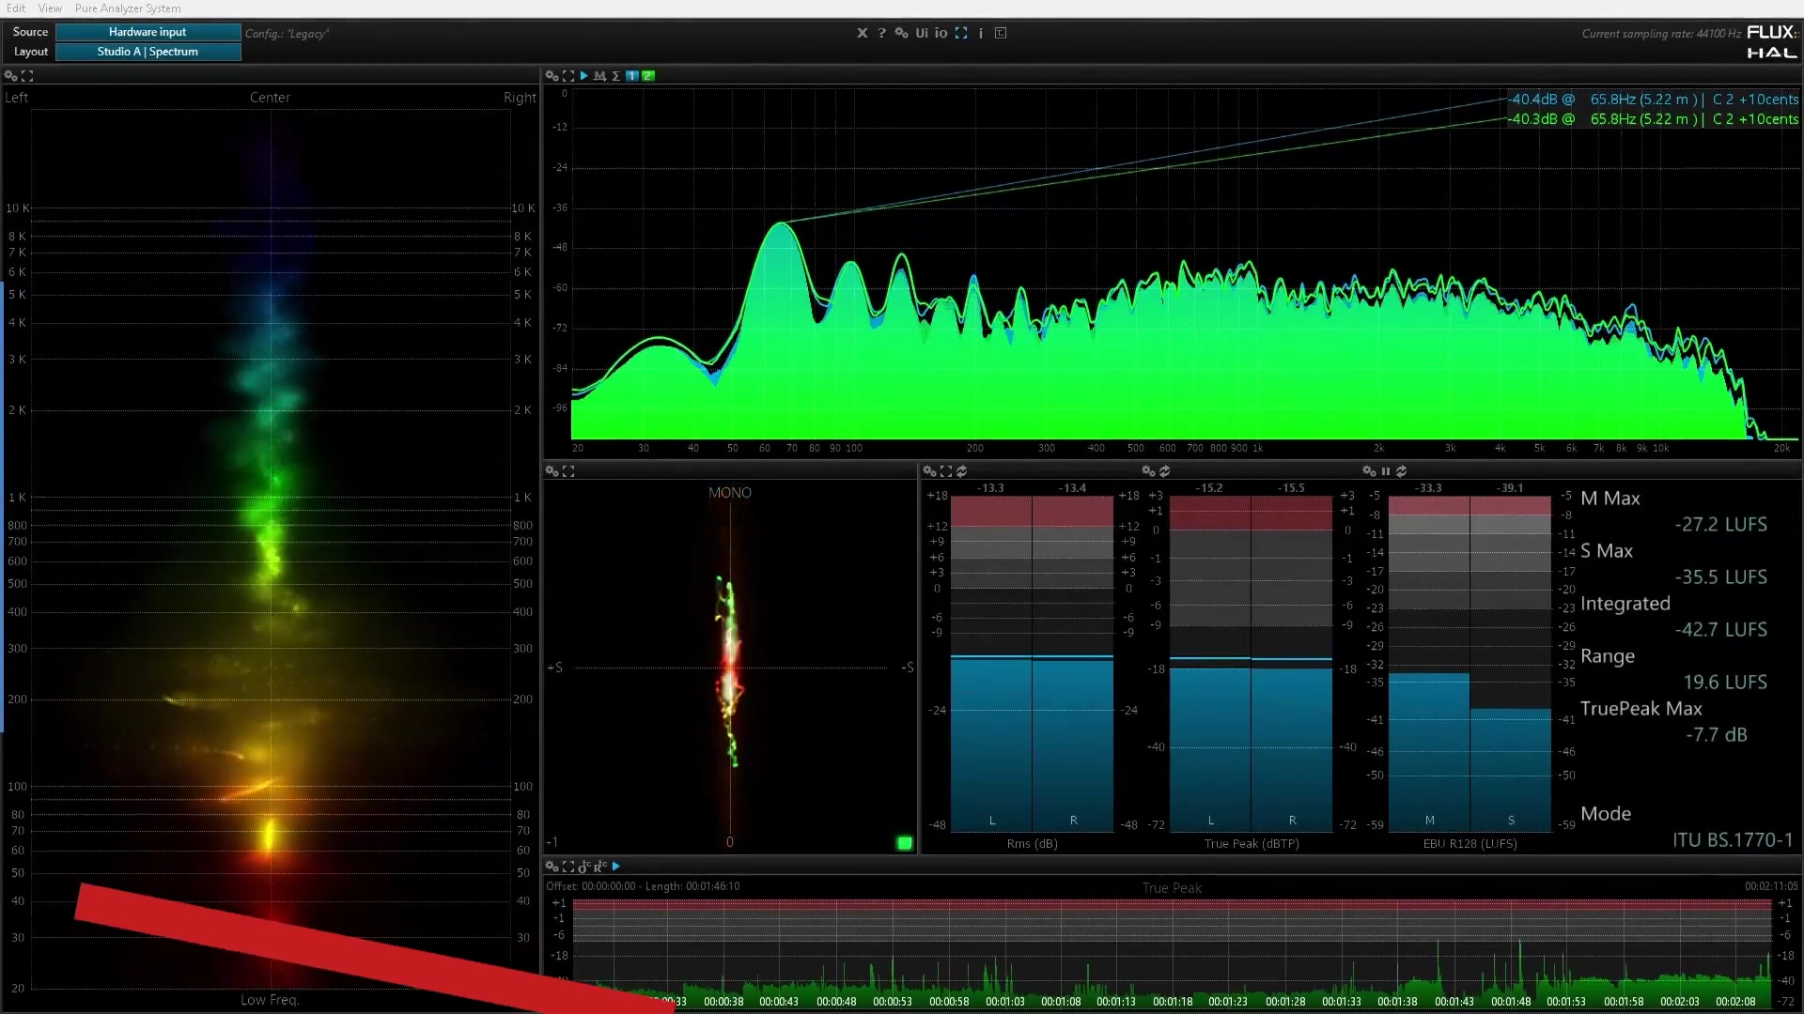Expand the spectrogram panel to fullscreen
This screenshot has height=1014, width=1804.
[27, 76]
